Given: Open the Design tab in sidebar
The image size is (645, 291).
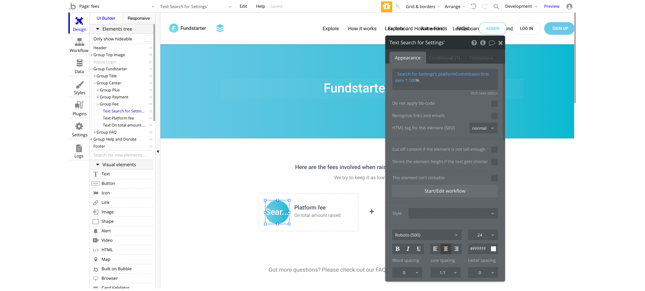Looking at the screenshot, I should [x=79, y=24].
